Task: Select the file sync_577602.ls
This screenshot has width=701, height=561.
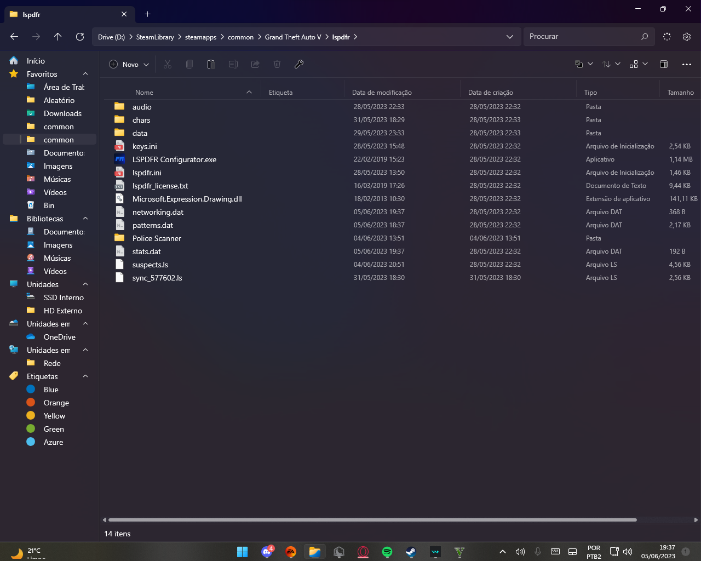Action: click(157, 278)
